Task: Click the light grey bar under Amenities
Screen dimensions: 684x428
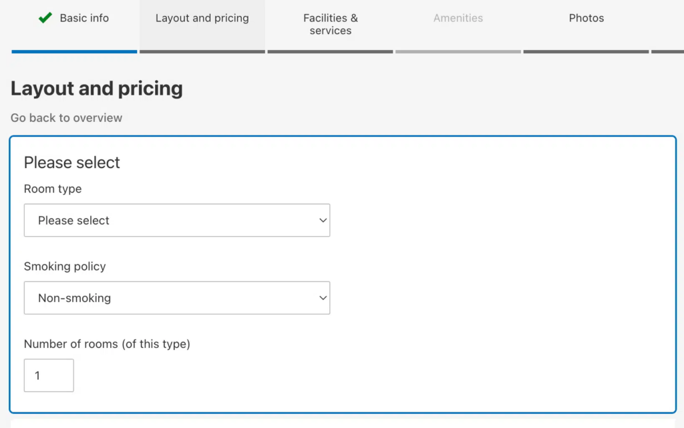Action: pos(458,51)
